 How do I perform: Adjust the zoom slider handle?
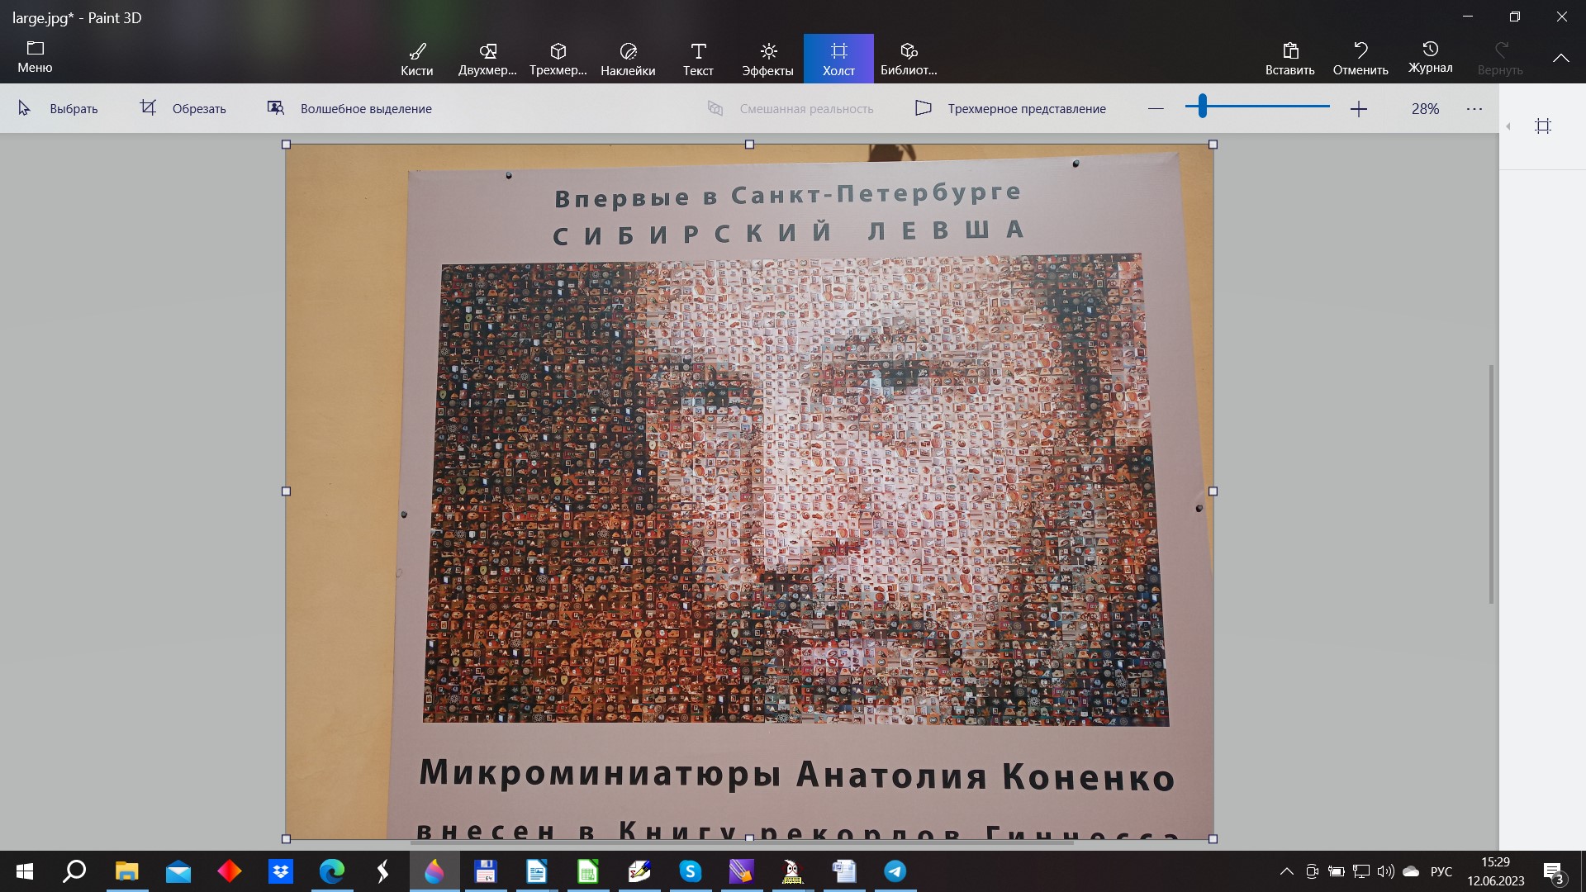1203,106
